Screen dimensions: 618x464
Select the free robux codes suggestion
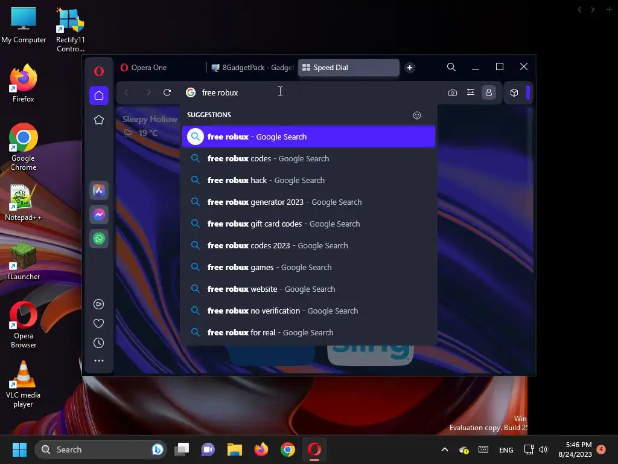pos(308,159)
